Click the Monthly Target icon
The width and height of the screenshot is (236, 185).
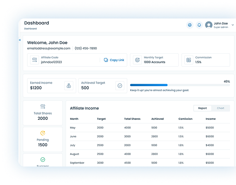(137, 60)
